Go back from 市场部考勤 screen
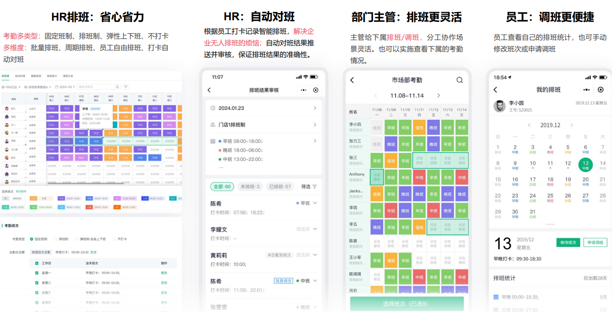 [x=352, y=80]
